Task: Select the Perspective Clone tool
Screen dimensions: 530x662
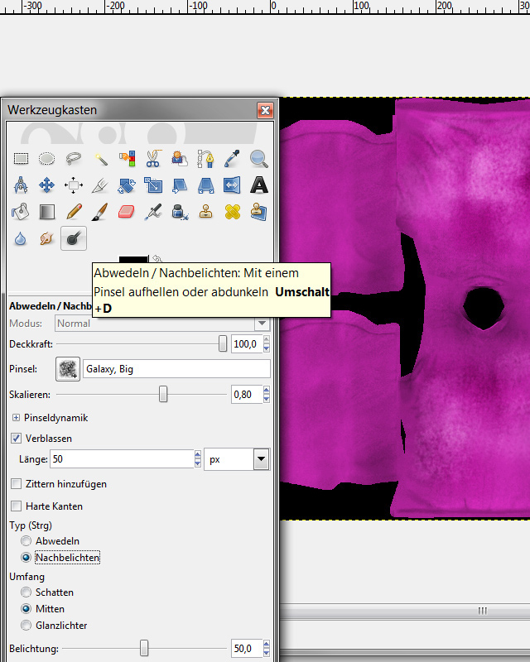Action: tap(258, 212)
